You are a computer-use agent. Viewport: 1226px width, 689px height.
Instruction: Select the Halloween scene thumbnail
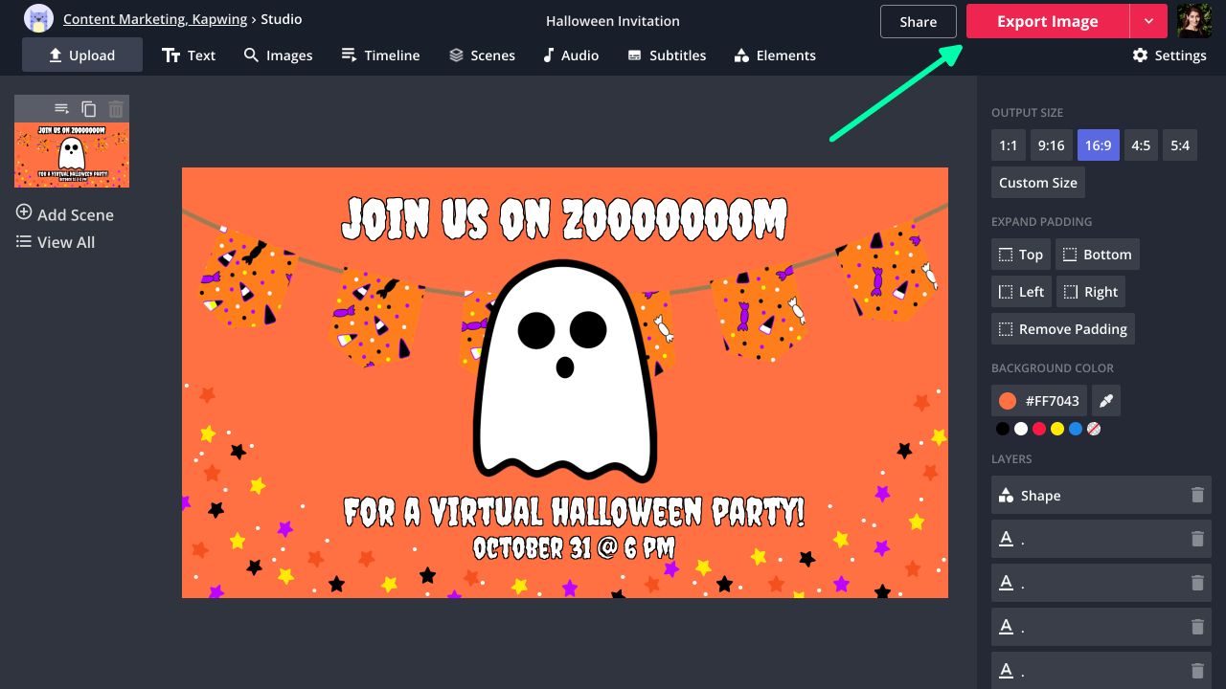pyautogui.click(x=72, y=154)
